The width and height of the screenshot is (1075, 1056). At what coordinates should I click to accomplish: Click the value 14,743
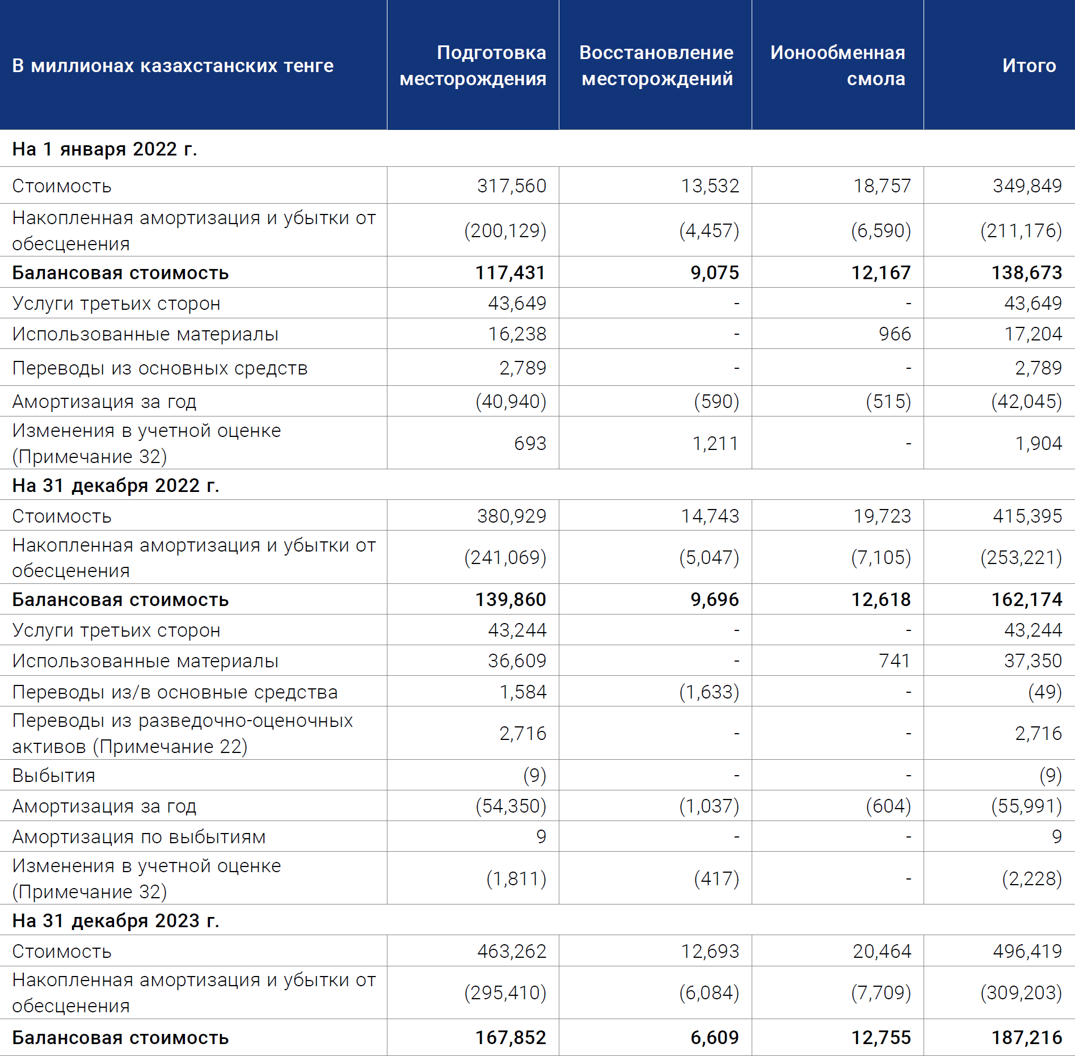click(x=710, y=516)
